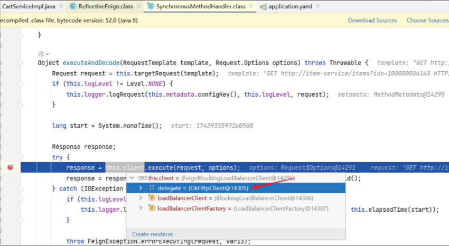Click the 'bytecode version: 52.0 (Java 8)' banner text
Screen dimensions: 449x246
[97, 20]
